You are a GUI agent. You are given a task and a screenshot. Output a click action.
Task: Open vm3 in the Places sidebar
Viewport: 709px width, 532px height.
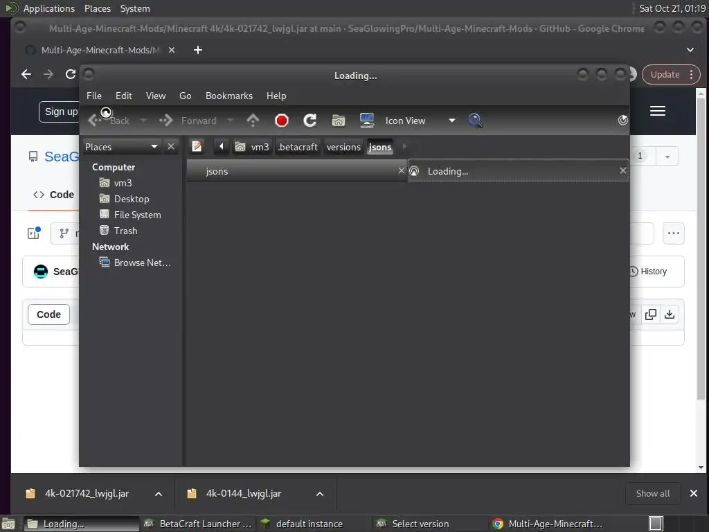123,183
